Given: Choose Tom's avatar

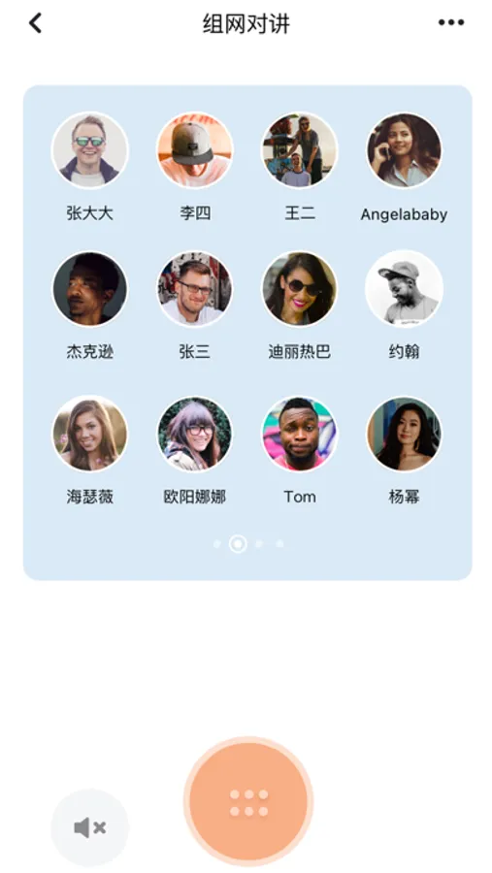Looking at the screenshot, I should [300, 434].
